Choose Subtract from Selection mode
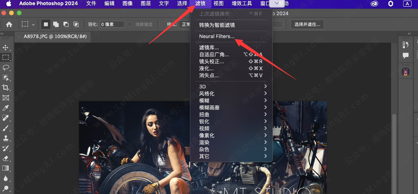 click(66, 24)
